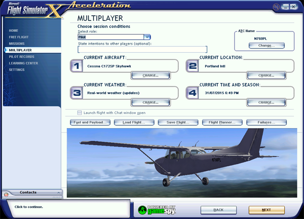Screen dimensions: 304x219
Task: Enable Launch flight with Chat window open
Action: click(x=80, y=113)
